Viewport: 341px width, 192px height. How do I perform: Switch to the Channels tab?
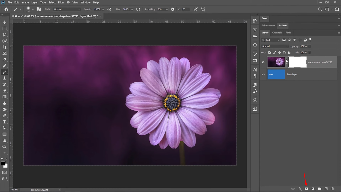277,32
